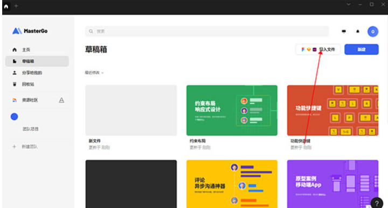Open 回收站 recycle bin in sidebar
Viewport: 388px width, 208px height.
[x=37, y=84]
